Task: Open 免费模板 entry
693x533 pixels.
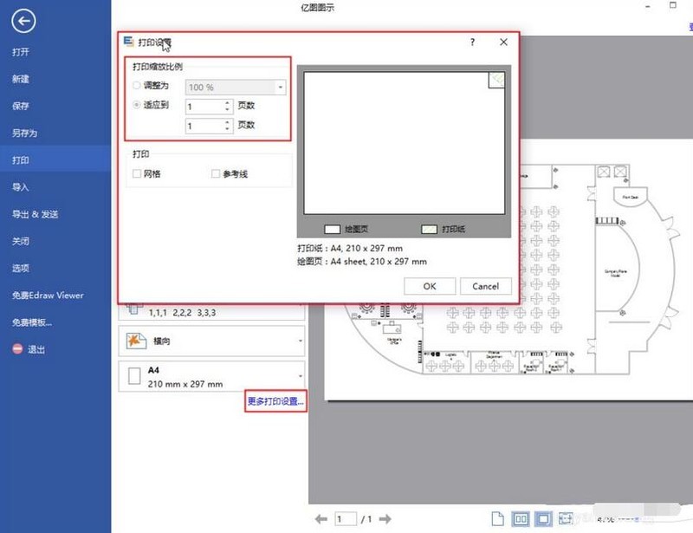Action: [32, 322]
